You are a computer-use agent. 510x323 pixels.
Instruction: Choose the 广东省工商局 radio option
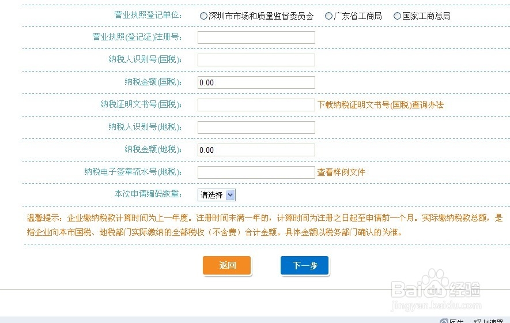click(x=328, y=16)
